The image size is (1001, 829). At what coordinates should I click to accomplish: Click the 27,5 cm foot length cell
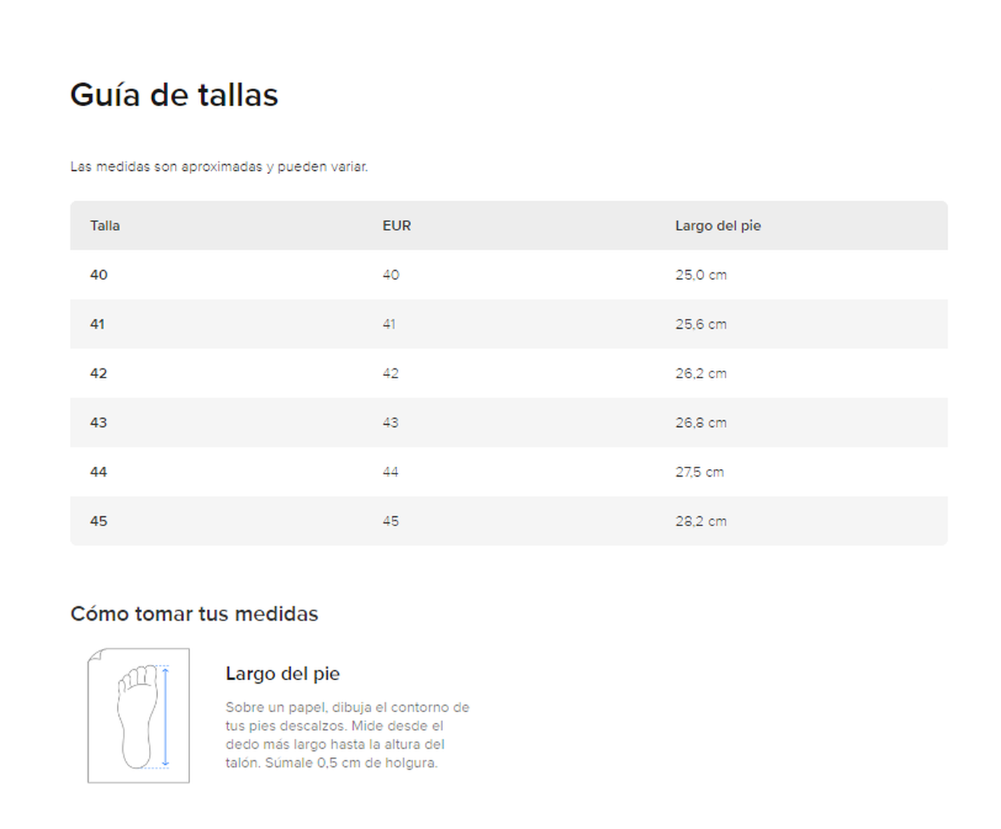(699, 472)
